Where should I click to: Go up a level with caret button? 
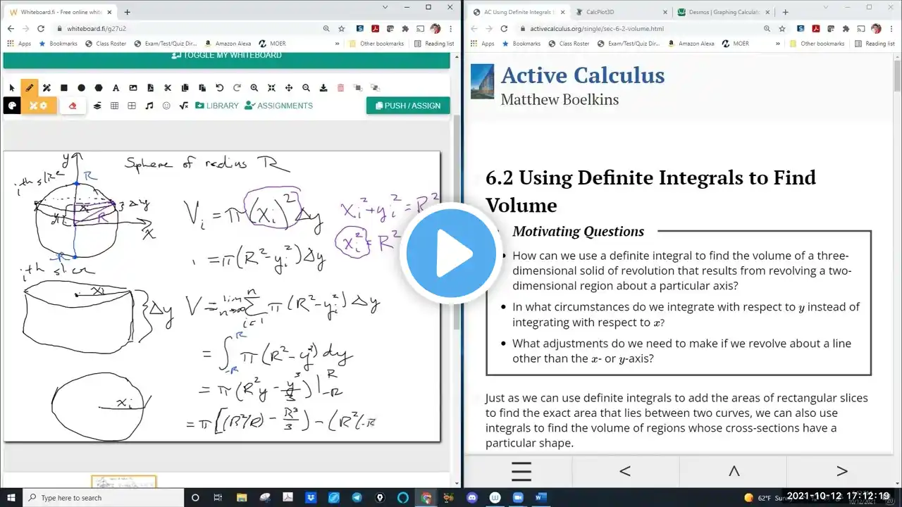(x=733, y=471)
